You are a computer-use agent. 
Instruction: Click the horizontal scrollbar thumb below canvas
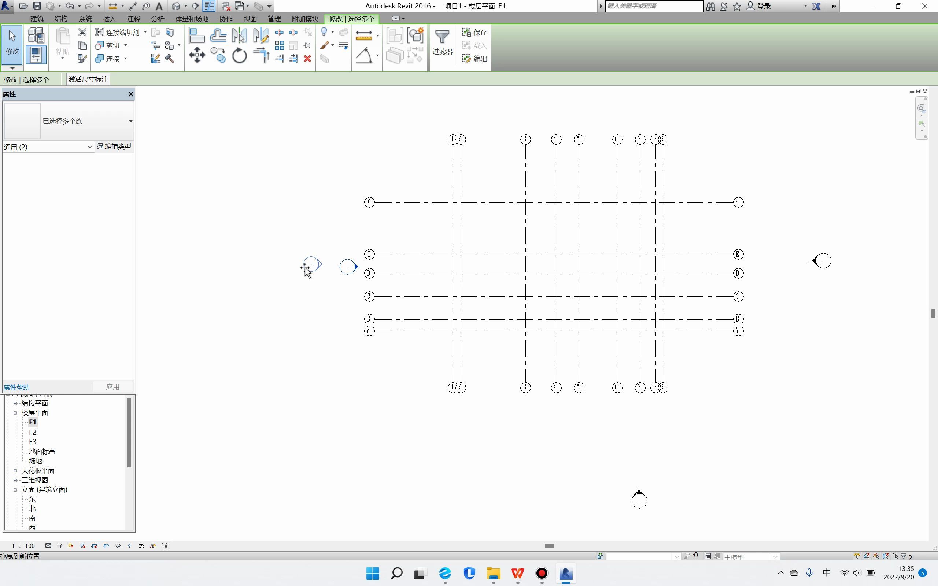549,546
